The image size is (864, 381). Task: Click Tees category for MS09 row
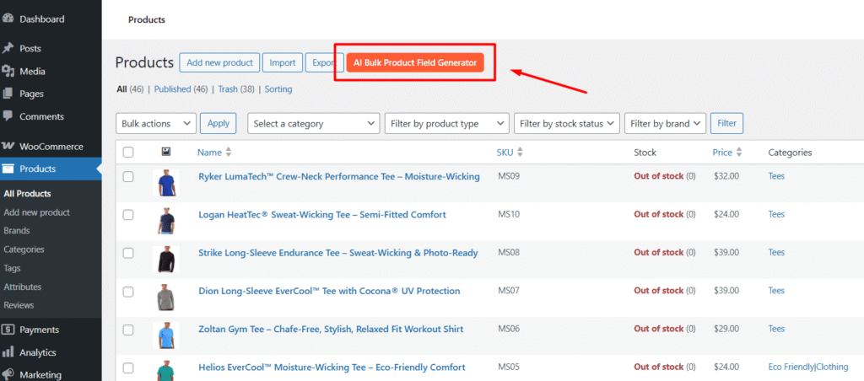point(776,176)
